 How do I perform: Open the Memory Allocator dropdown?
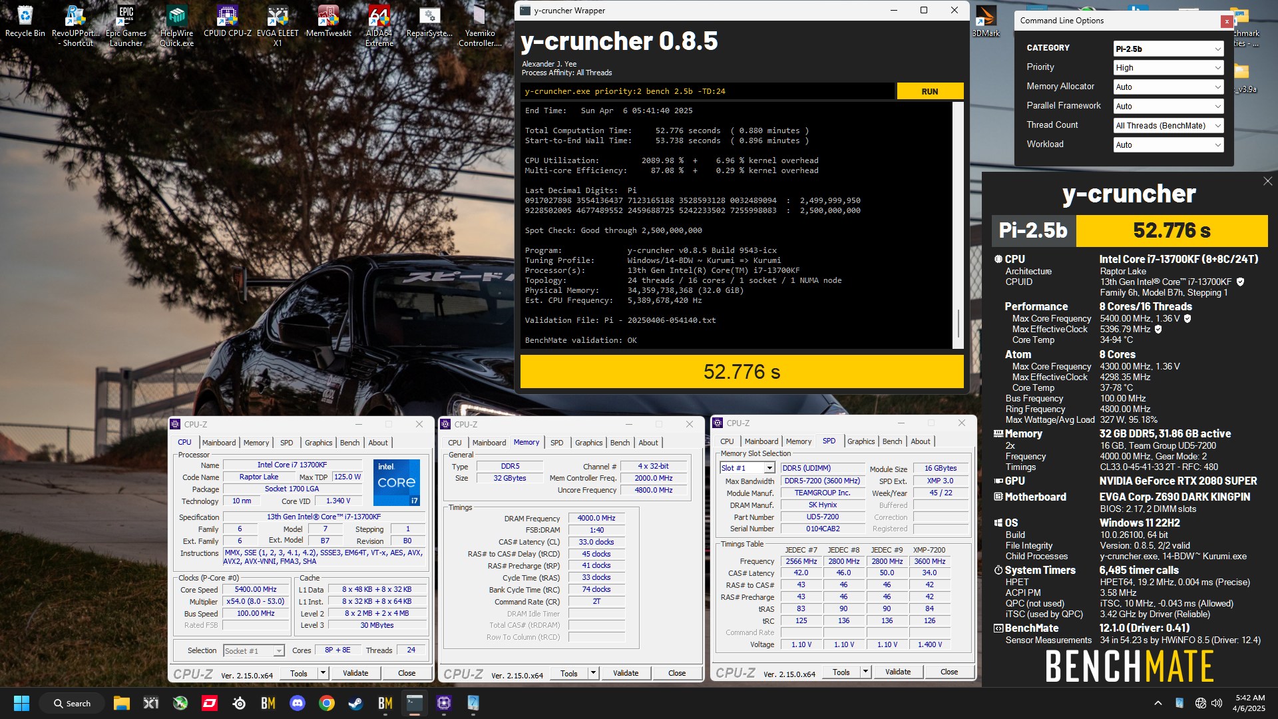click(1168, 87)
